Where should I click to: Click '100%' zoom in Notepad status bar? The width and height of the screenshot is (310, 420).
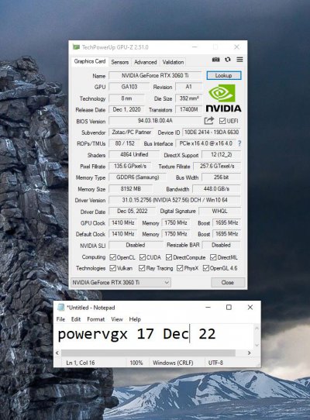tap(136, 363)
